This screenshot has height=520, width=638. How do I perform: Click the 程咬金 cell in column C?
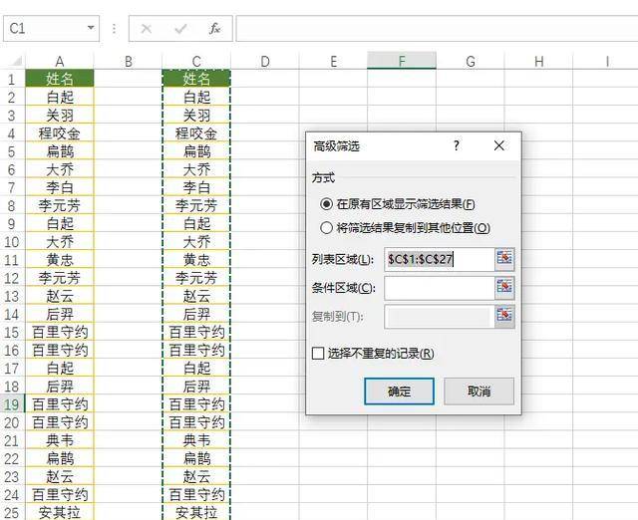196,133
